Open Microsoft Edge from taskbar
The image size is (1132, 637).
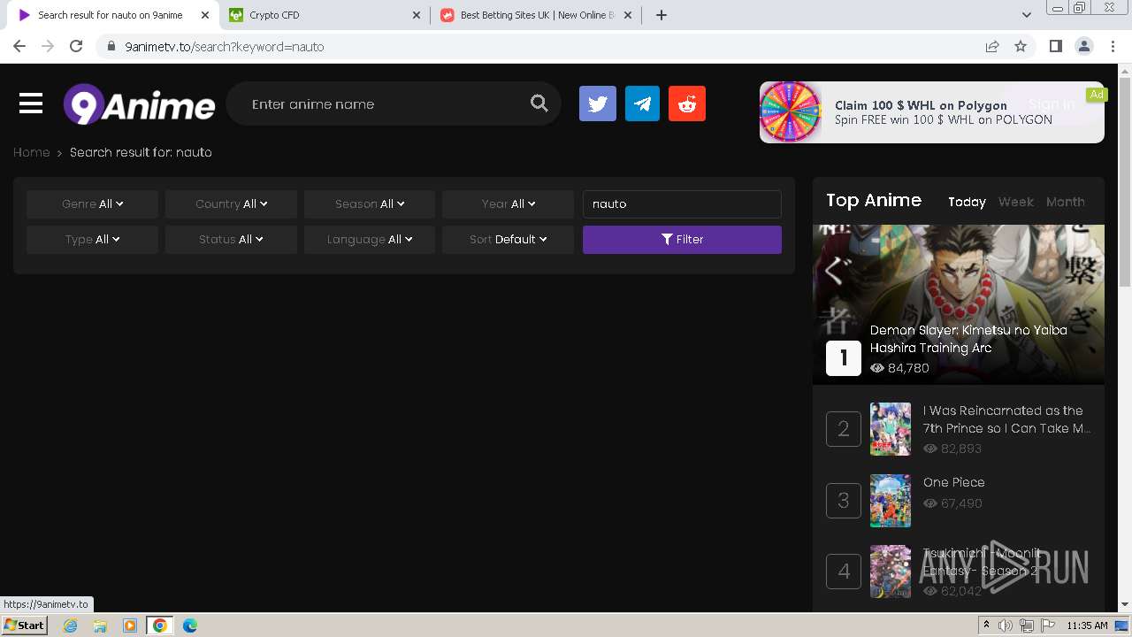[189, 625]
